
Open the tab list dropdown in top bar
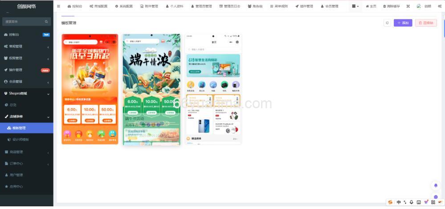[x=355, y=6]
